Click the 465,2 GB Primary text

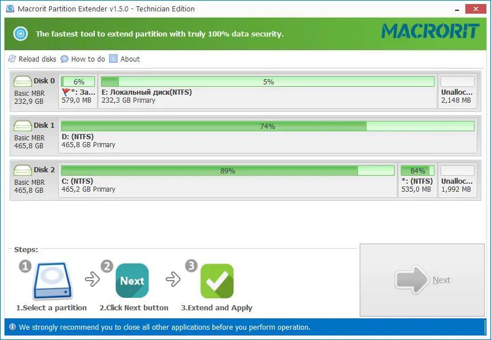coord(88,189)
